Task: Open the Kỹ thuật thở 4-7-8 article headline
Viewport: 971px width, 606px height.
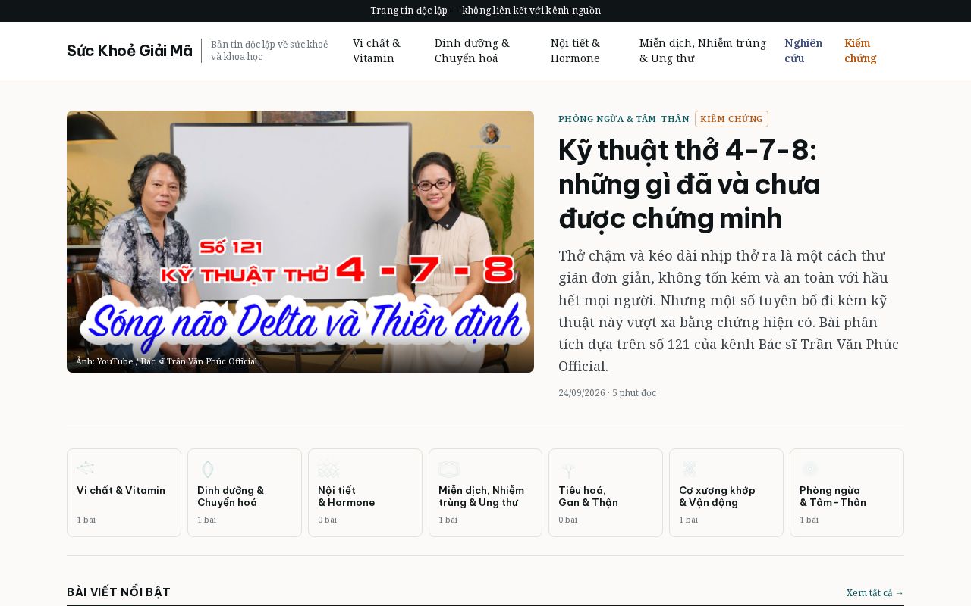Action: pos(689,184)
